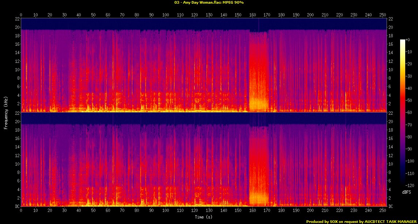418x224 pixels.
Task: Click the "Time (s)" axis label
Action: (x=204, y=217)
